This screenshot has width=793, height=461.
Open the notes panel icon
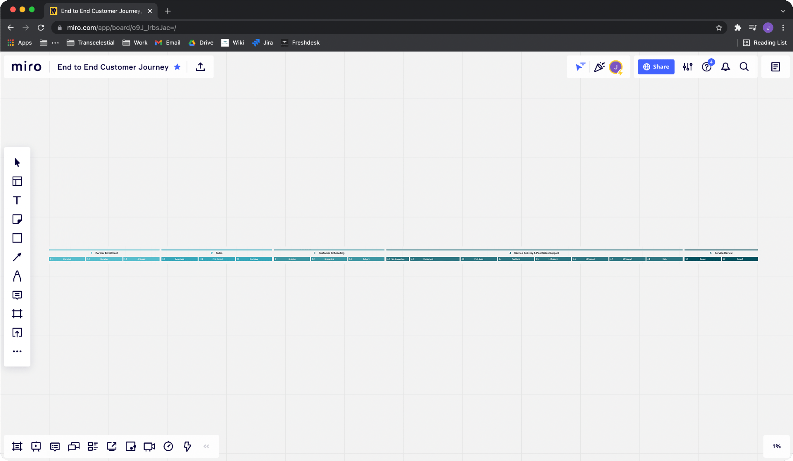775,67
